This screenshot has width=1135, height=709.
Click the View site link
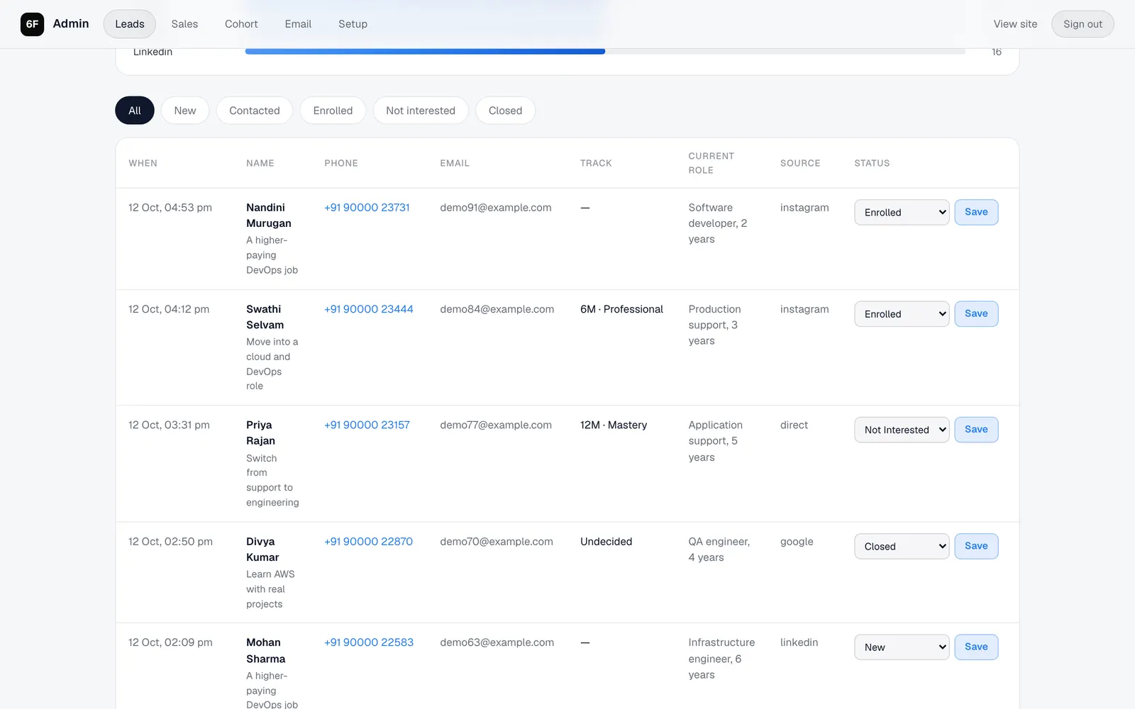(x=1015, y=24)
